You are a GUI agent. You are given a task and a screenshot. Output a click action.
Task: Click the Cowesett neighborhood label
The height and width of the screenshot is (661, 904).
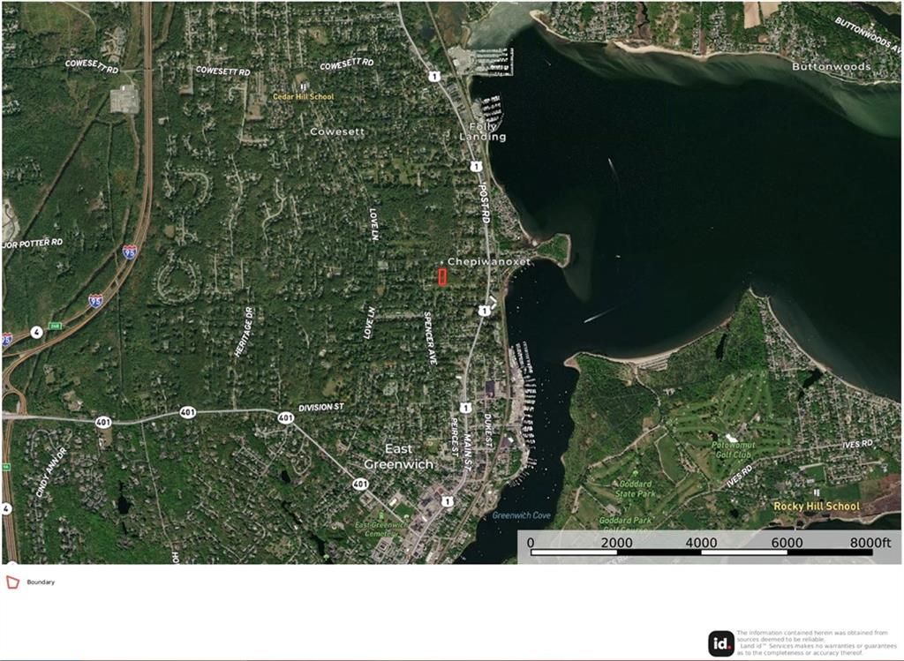(337, 131)
